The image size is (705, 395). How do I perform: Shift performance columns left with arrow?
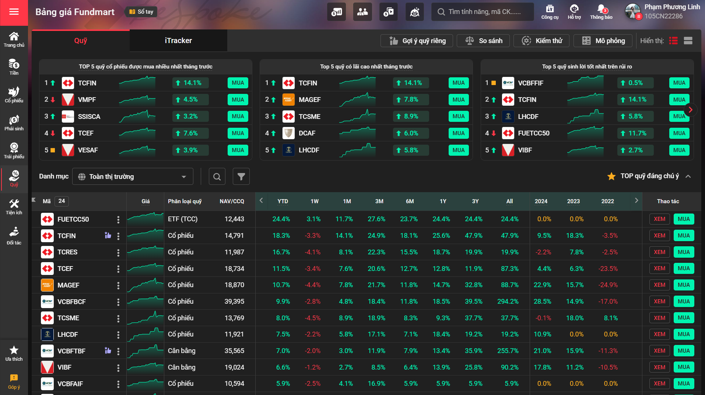pyautogui.click(x=261, y=200)
